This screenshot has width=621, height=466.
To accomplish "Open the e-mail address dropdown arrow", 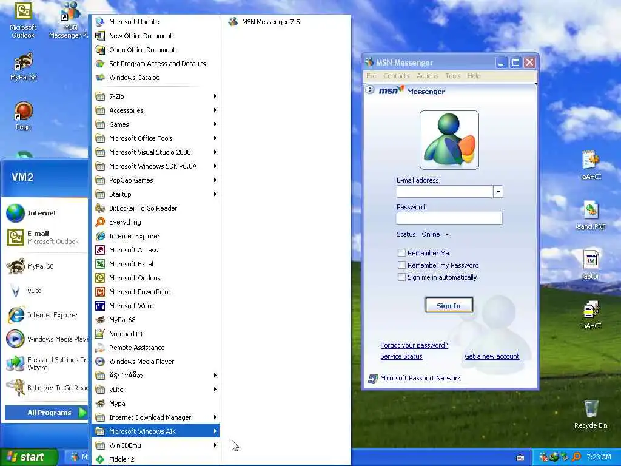I will (498, 192).
